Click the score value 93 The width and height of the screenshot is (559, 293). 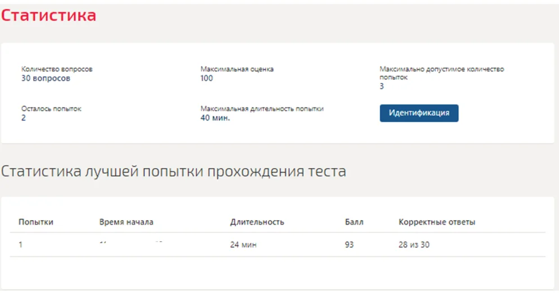click(349, 245)
